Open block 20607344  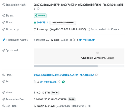click(42, 23)
